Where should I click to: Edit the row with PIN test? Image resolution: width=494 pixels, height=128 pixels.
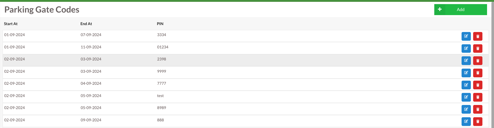click(x=466, y=97)
